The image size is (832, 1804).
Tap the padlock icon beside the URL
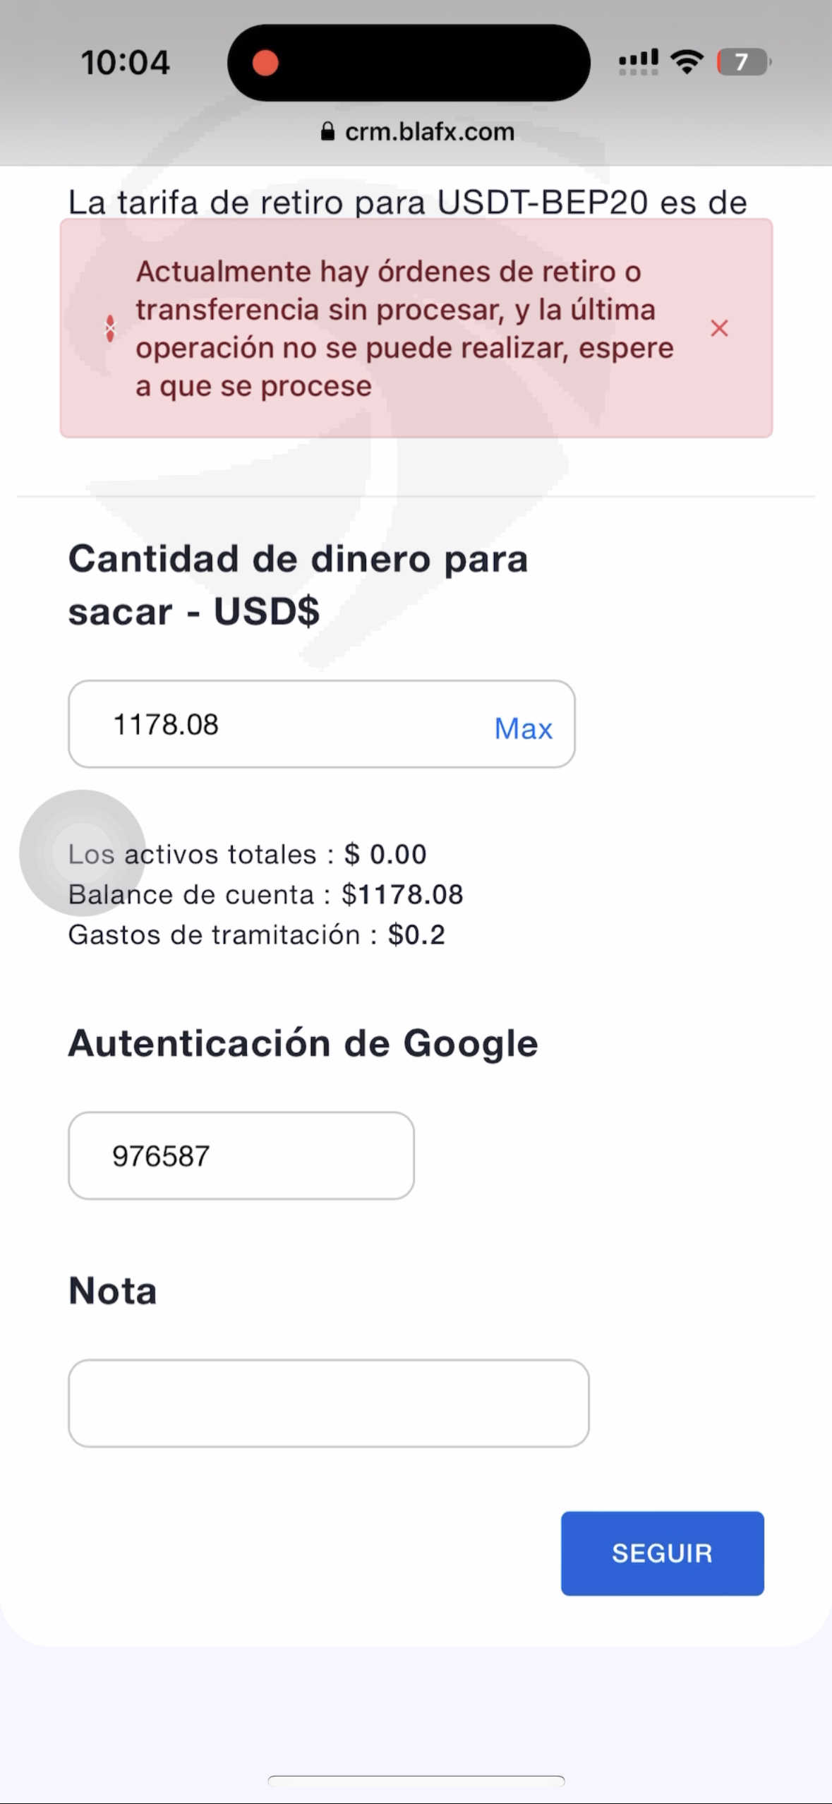click(x=327, y=131)
